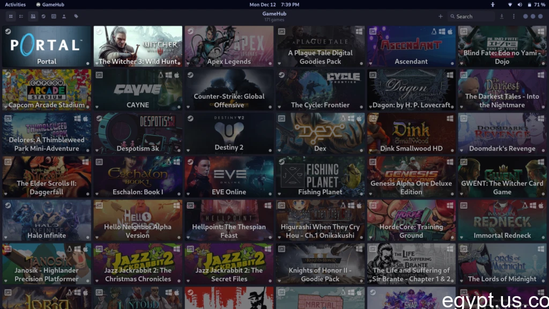Open Capcom Arcade Stadium card
The width and height of the screenshot is (549, 309).
point(47,90)
